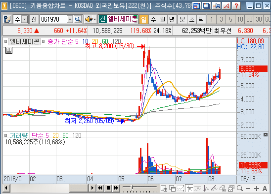
Task: Click the play forward button
Action: coord(92,188)
